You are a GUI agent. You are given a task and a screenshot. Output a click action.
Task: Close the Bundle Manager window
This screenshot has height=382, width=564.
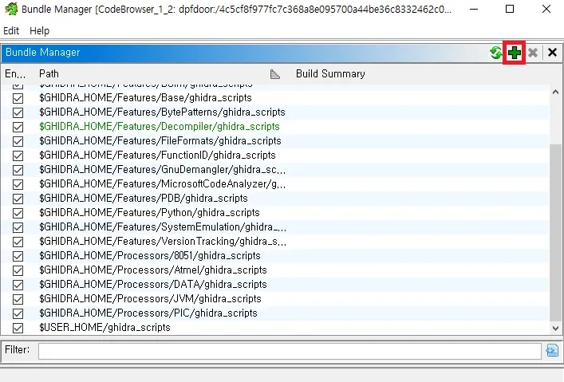coord(546,9)
